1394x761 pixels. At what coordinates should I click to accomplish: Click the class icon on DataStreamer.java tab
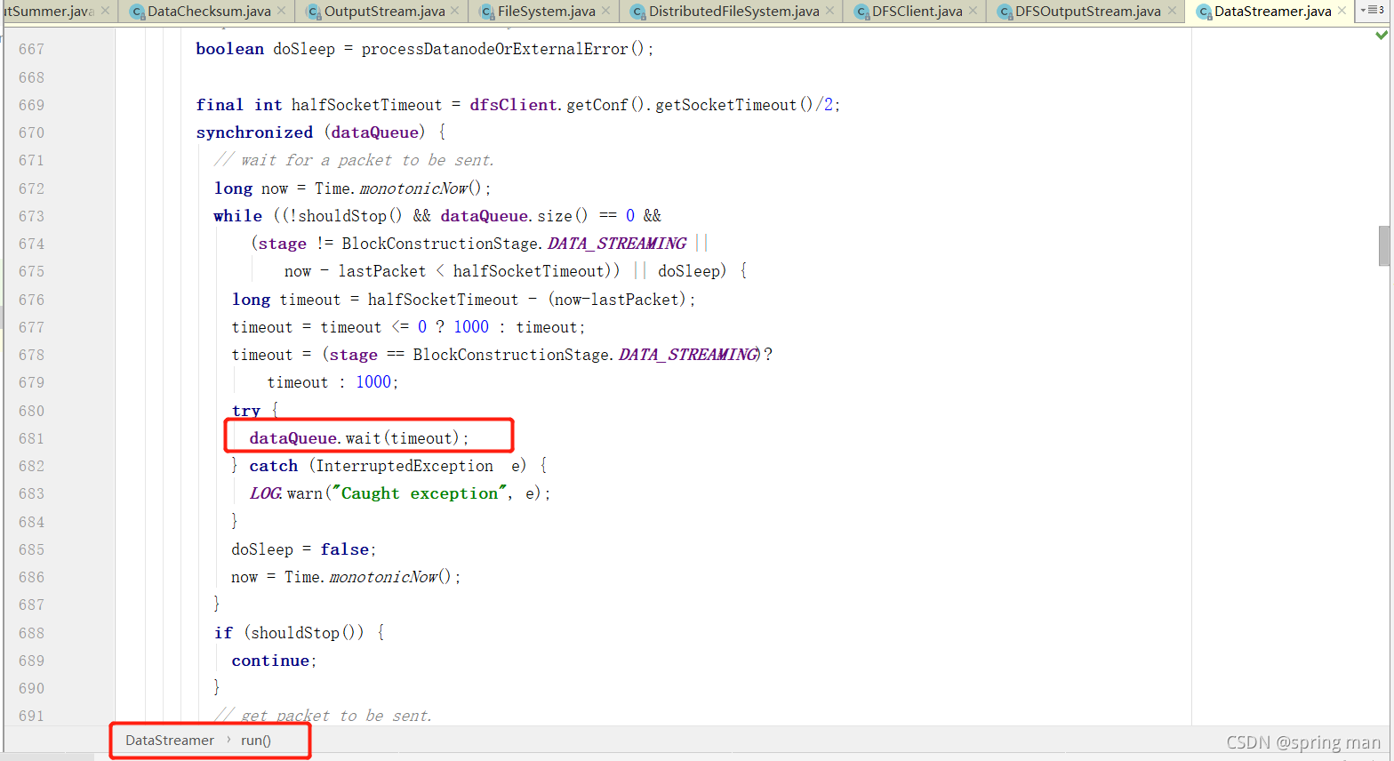tap(1204, 12)
